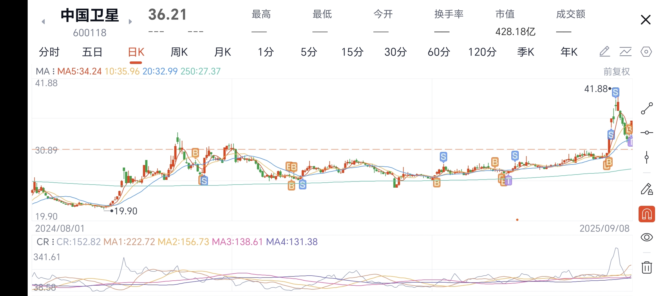Image resolution: width=664 pixels, height=296 pixels.
Task: Tap B marker right of the 2024 peak
Action: click(195, 153)
